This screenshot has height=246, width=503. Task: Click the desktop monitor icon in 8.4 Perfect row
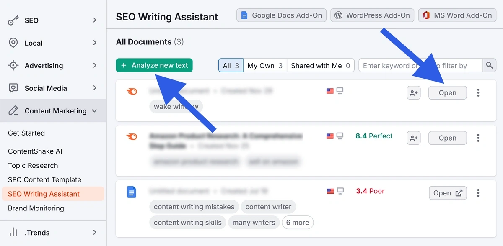coord(340,136)
